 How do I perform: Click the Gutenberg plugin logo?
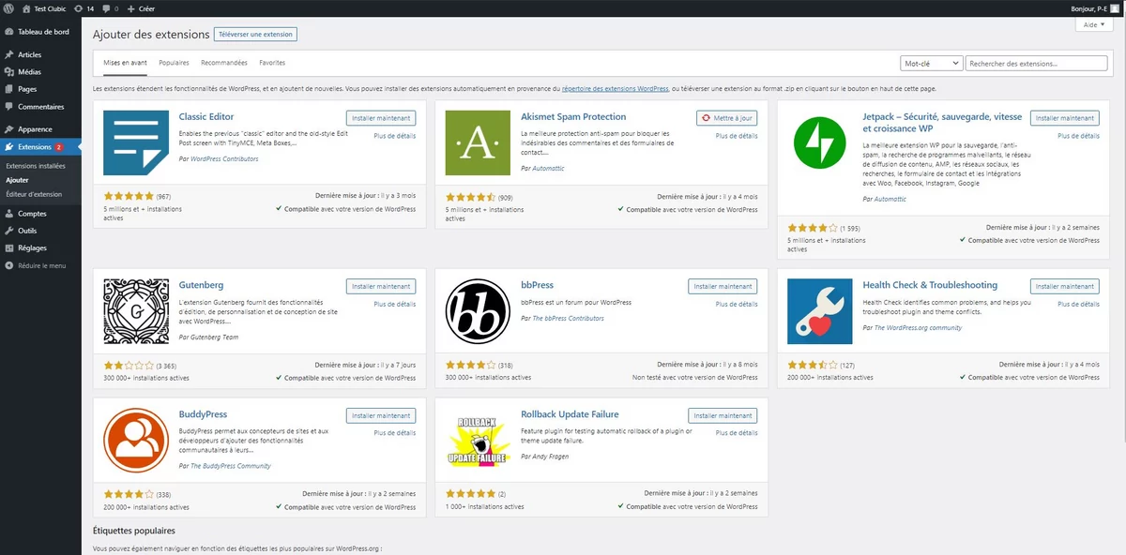point(135,310)
